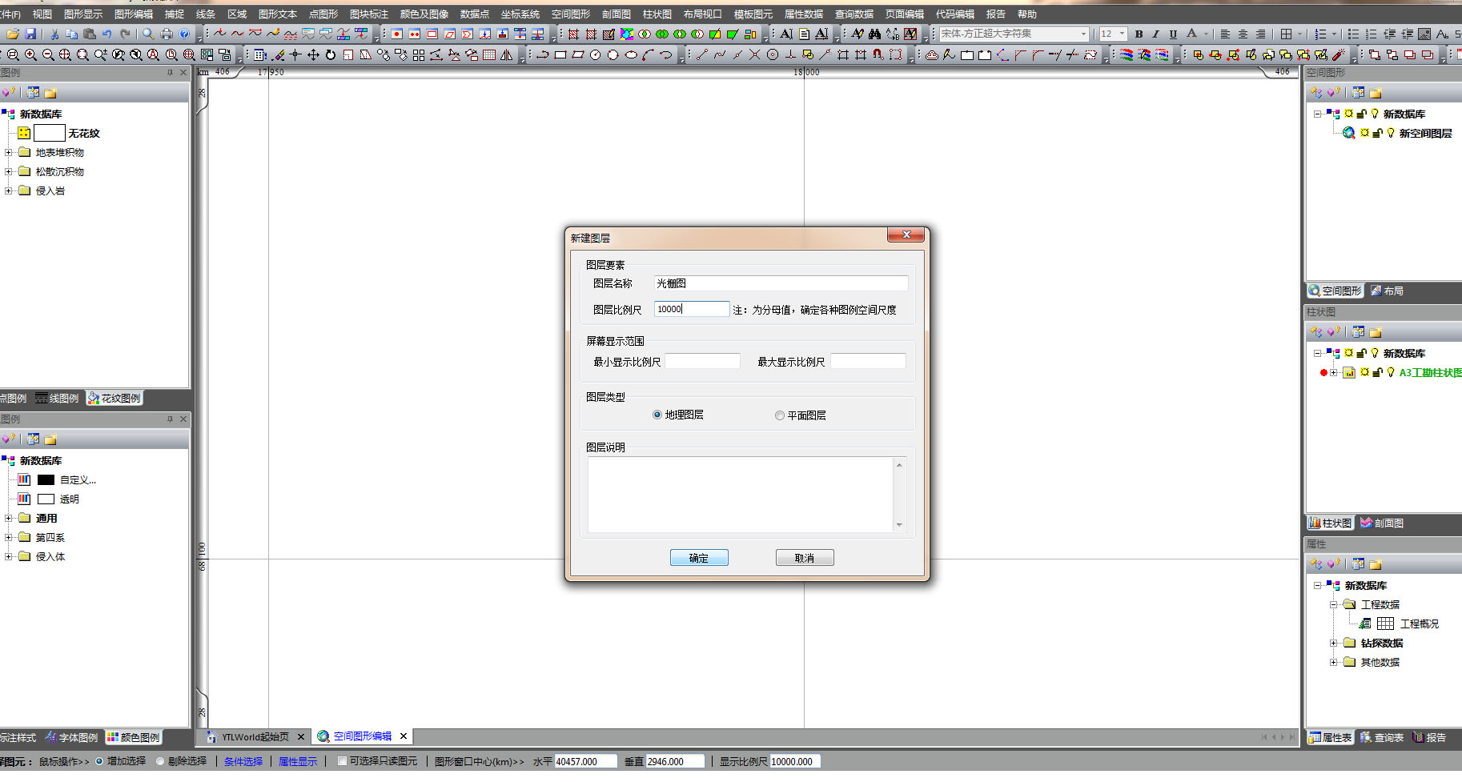Switch to the 字体图例 tab
1462x782 pixels.
[71, 737]
